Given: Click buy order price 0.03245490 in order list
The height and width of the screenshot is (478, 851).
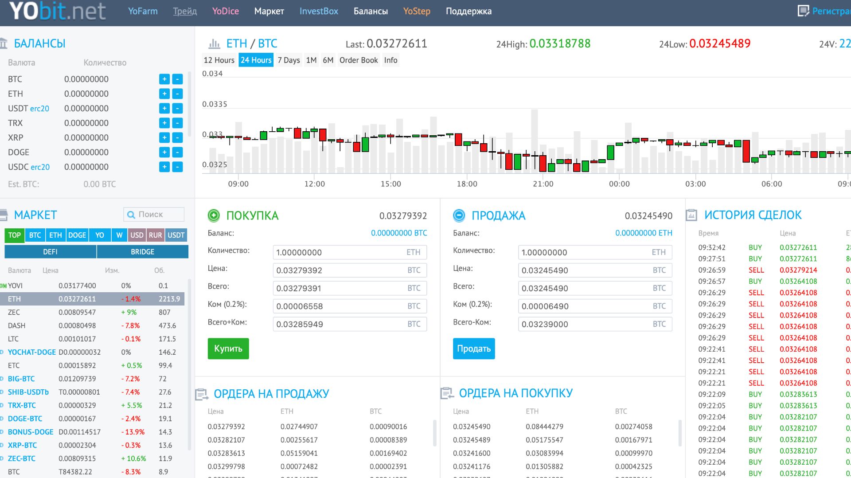Looking at the screenshot, I should (x=472, y=427).
